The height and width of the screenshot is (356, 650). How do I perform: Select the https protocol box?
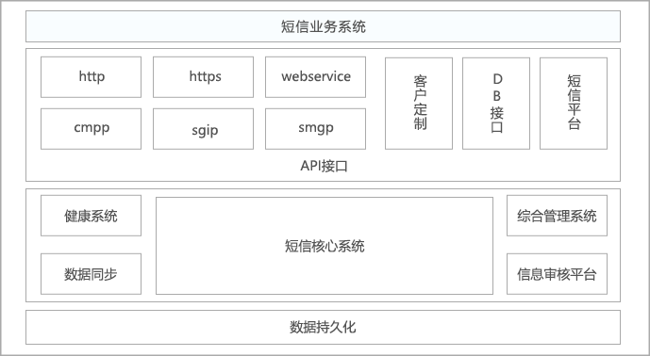203,77
